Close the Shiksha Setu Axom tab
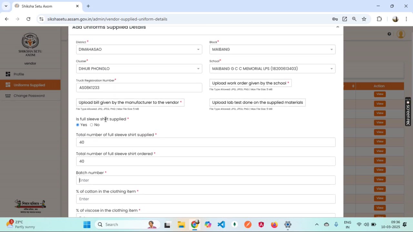 pos(77,6)
